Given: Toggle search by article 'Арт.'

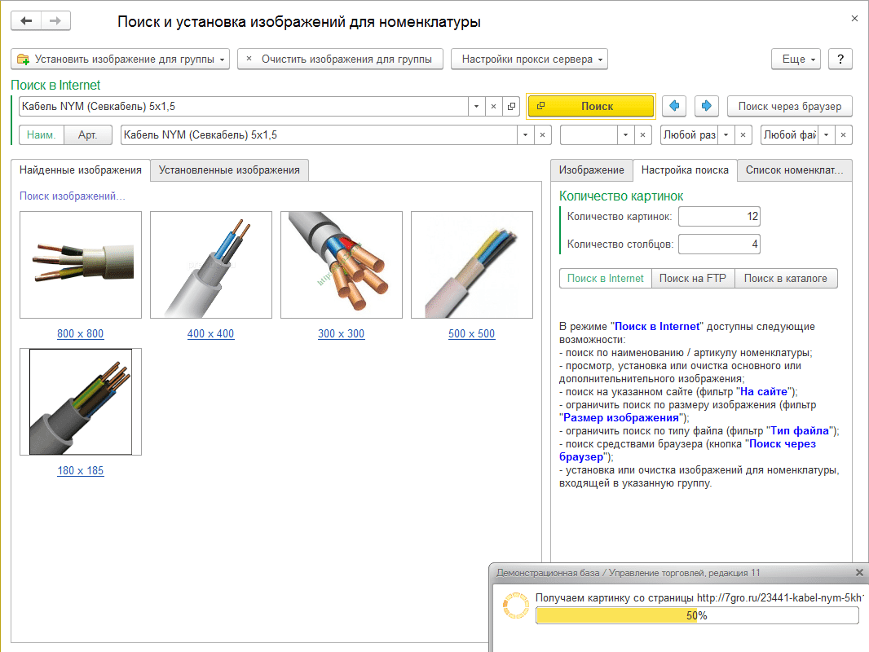Looking at the screenshot, I should 88,134.
